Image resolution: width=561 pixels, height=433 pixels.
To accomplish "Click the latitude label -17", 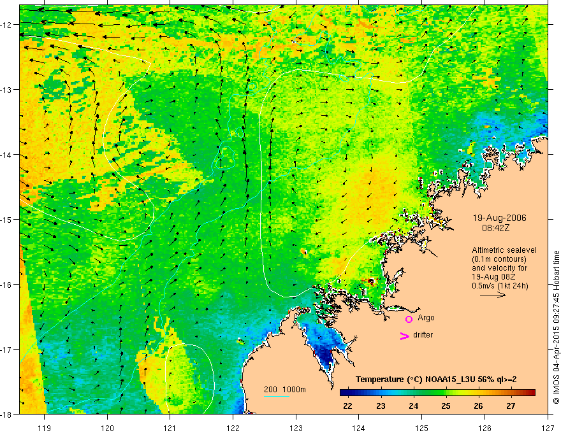I will (x=6, y=350).
